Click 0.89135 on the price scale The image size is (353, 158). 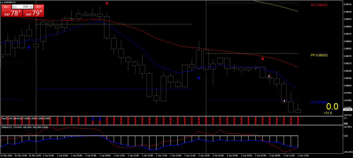tap(348, 4)
